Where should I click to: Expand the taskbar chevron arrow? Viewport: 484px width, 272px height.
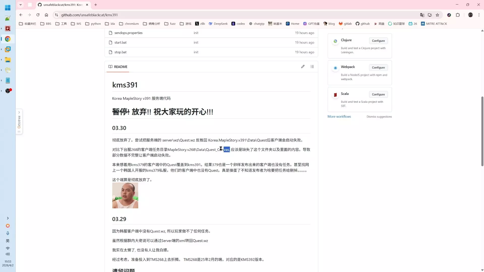click(x=8, y=218)
